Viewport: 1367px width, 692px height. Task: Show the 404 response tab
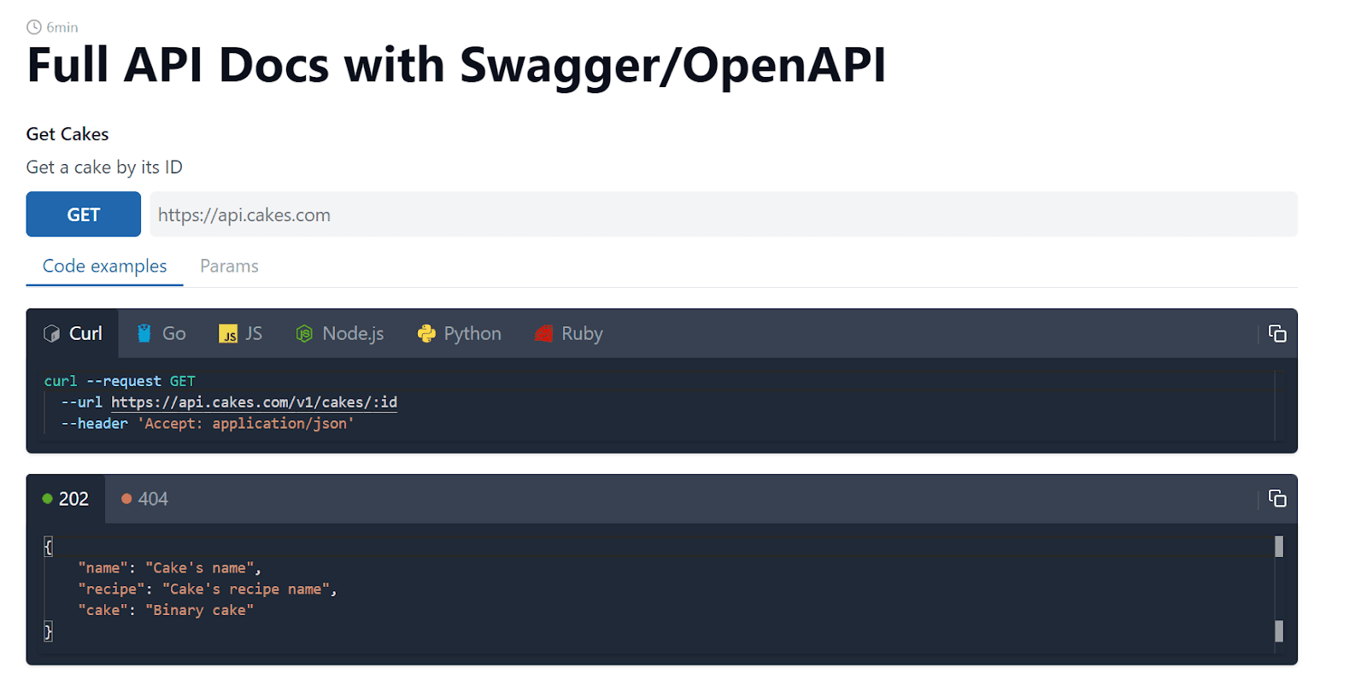coord(145,499)
